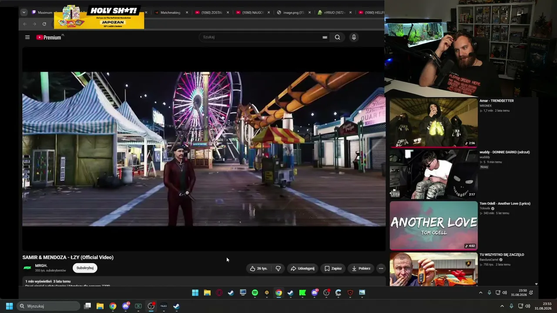Open the YouTube hamburger guide menu
The height and width of the screenshot is (313, 557).
27,37
